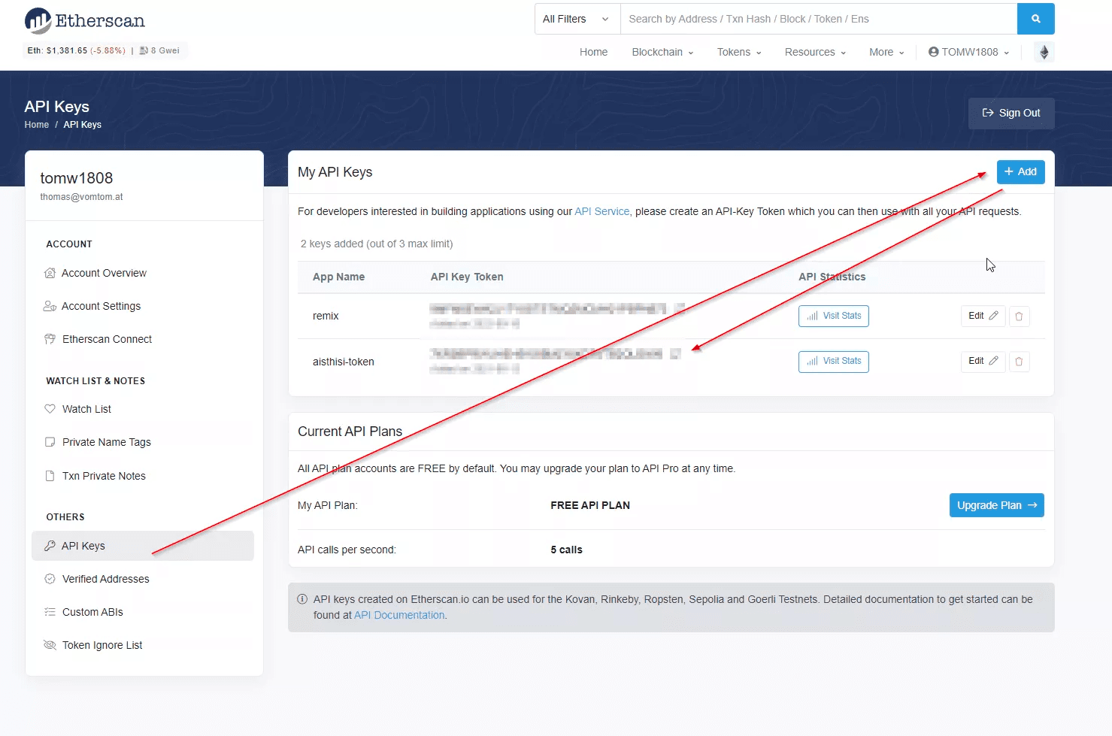This screenshot has width=1112, height=736.
Task: Copy the remix API key token
Action: pyautogui.click(x=679, y=308)
